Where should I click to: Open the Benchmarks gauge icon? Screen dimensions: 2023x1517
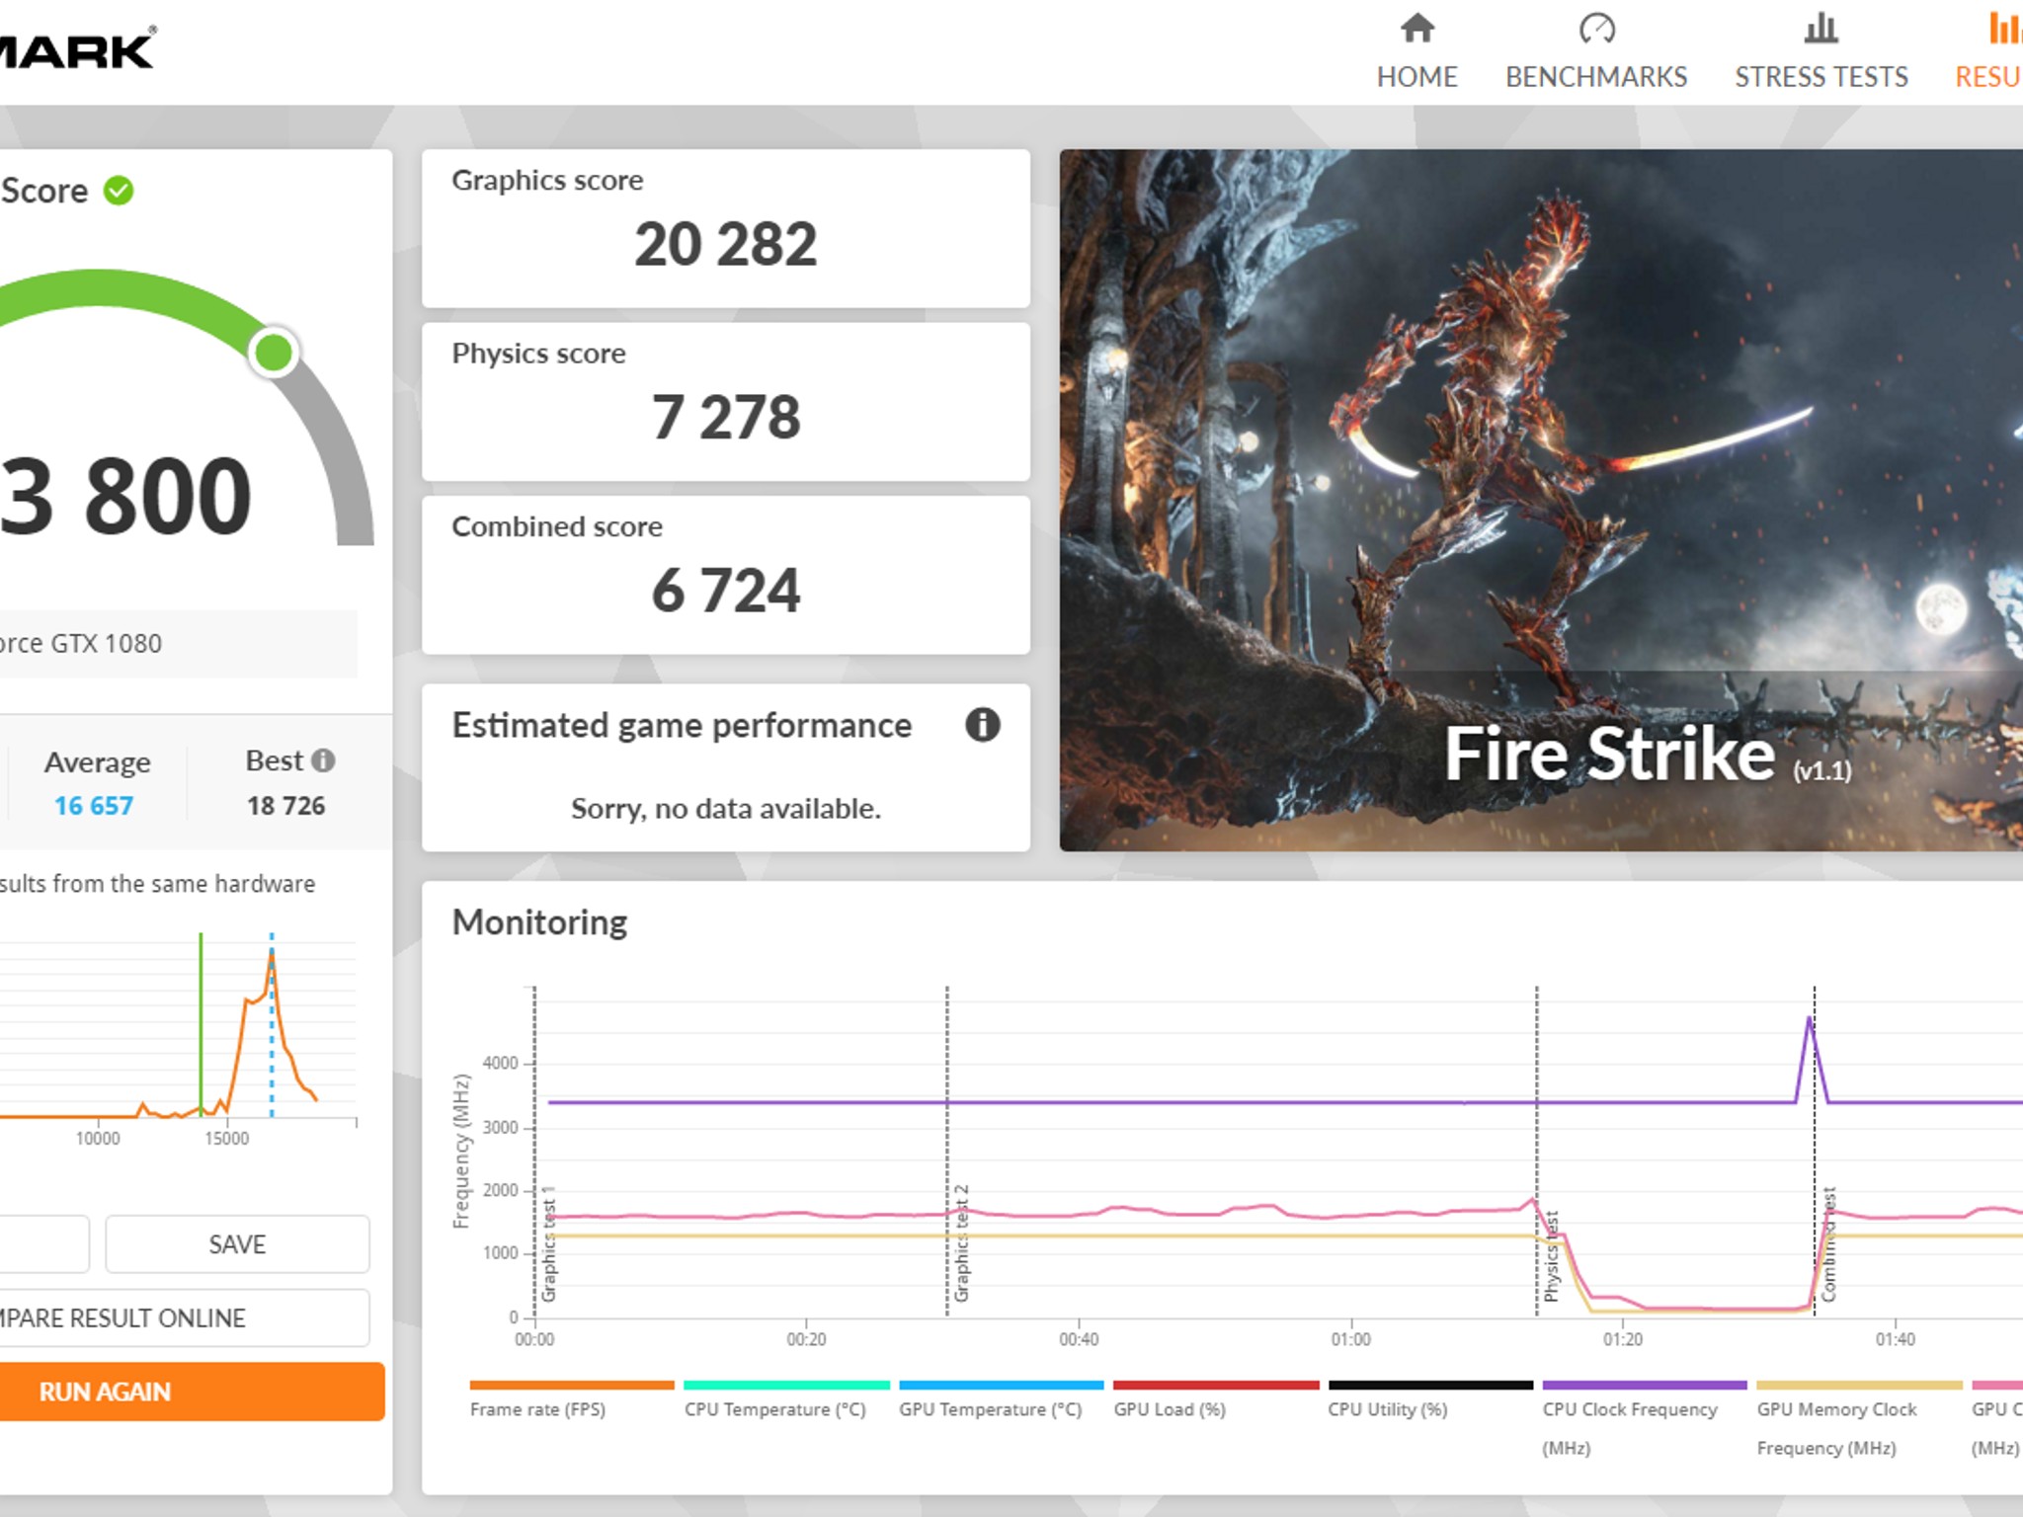point(1596,28)
